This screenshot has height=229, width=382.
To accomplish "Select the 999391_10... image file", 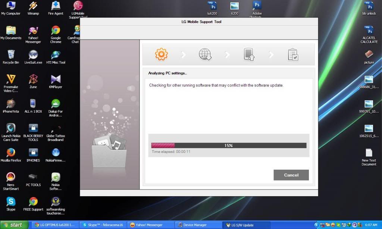I will (x=369, y=106).
